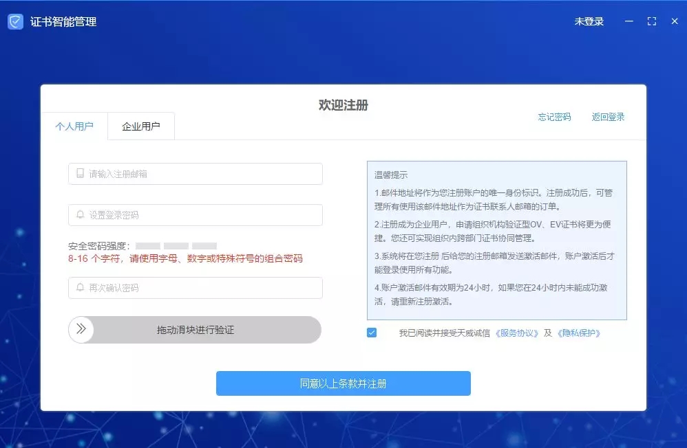Image resolution: width=687 pixels, height=448 pixels.
Task: Focus the 再次确认密码 input field
Action: [195, 288]
